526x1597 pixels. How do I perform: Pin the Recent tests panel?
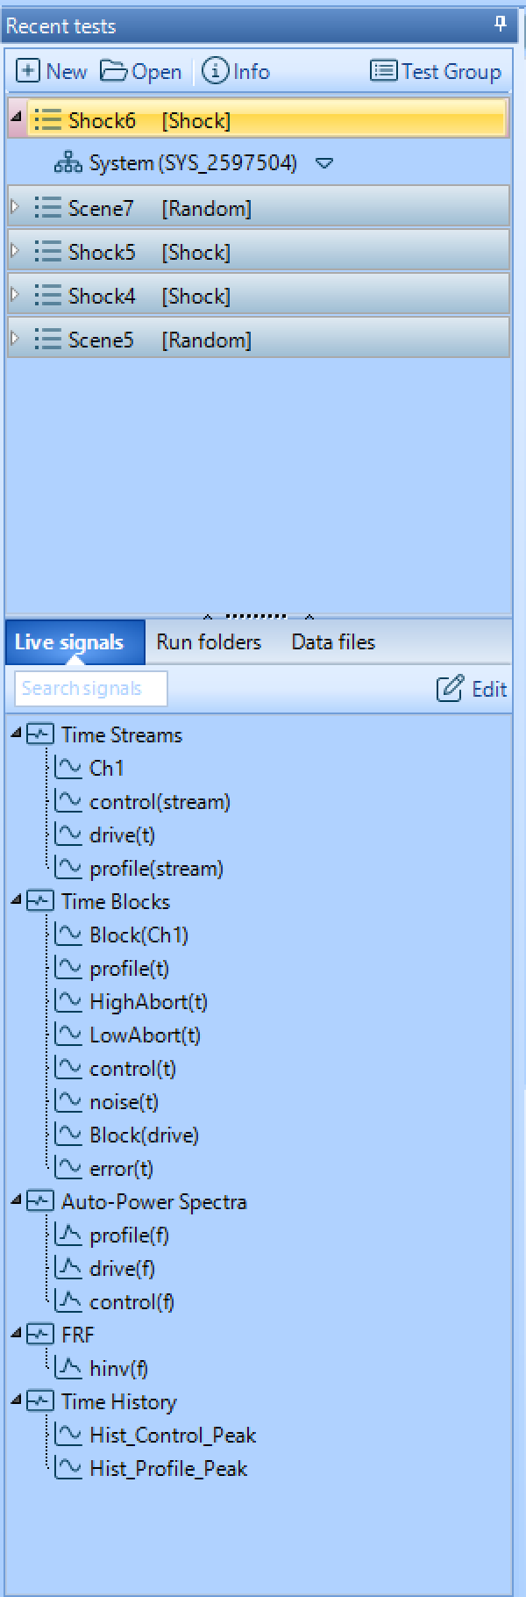[x=501, y=25]
